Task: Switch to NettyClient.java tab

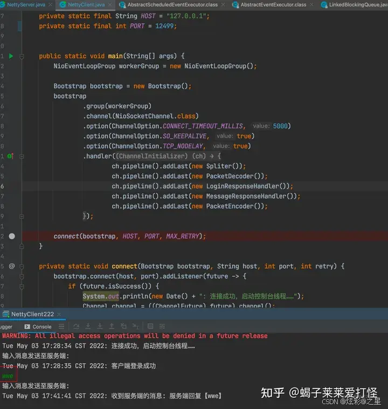Action: point(86,5)
